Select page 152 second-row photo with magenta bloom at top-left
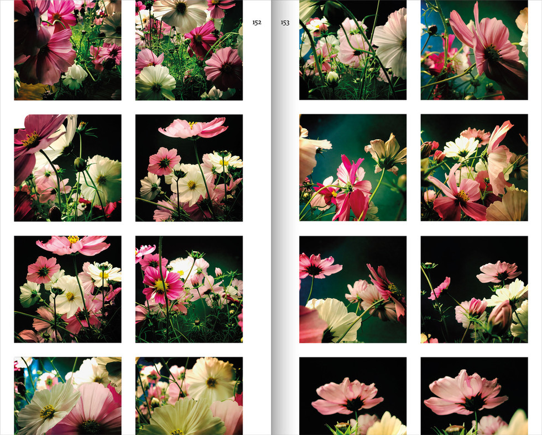This screenshot has width=542, height=435. (67, 168)
